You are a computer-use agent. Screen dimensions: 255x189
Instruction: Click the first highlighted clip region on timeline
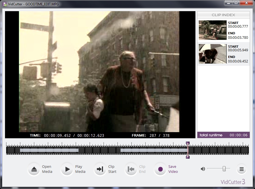click(x=49, y=150)
